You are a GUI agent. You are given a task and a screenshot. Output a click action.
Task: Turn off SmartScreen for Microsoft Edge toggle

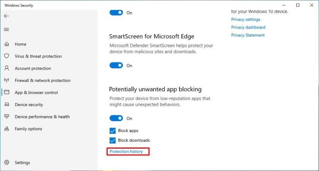116,65
